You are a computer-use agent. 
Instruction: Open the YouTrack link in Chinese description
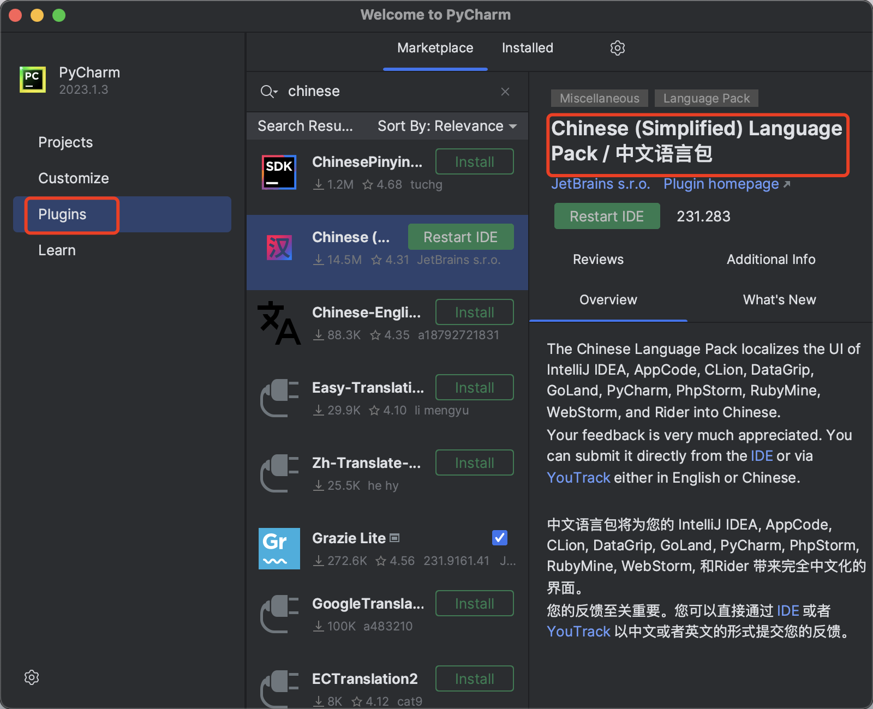pyautogui.click(x=578, y=632)
